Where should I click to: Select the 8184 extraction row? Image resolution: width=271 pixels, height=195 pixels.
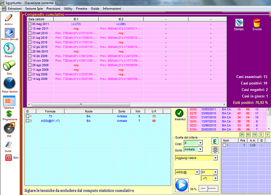pos(227,129)
